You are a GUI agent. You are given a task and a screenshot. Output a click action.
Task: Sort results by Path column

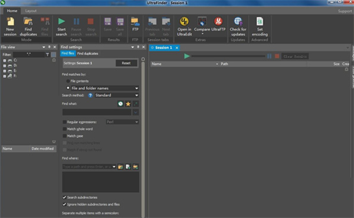click(x=263, y=64)
